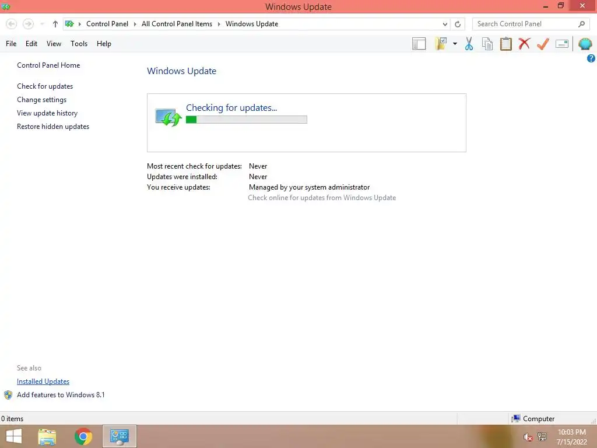Click Check online for updates link
597x448 pixels.
pyautogui.click(x=322, y=198)
